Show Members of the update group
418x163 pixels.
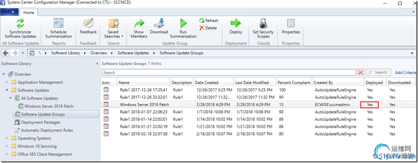click(x=139, y=23)
